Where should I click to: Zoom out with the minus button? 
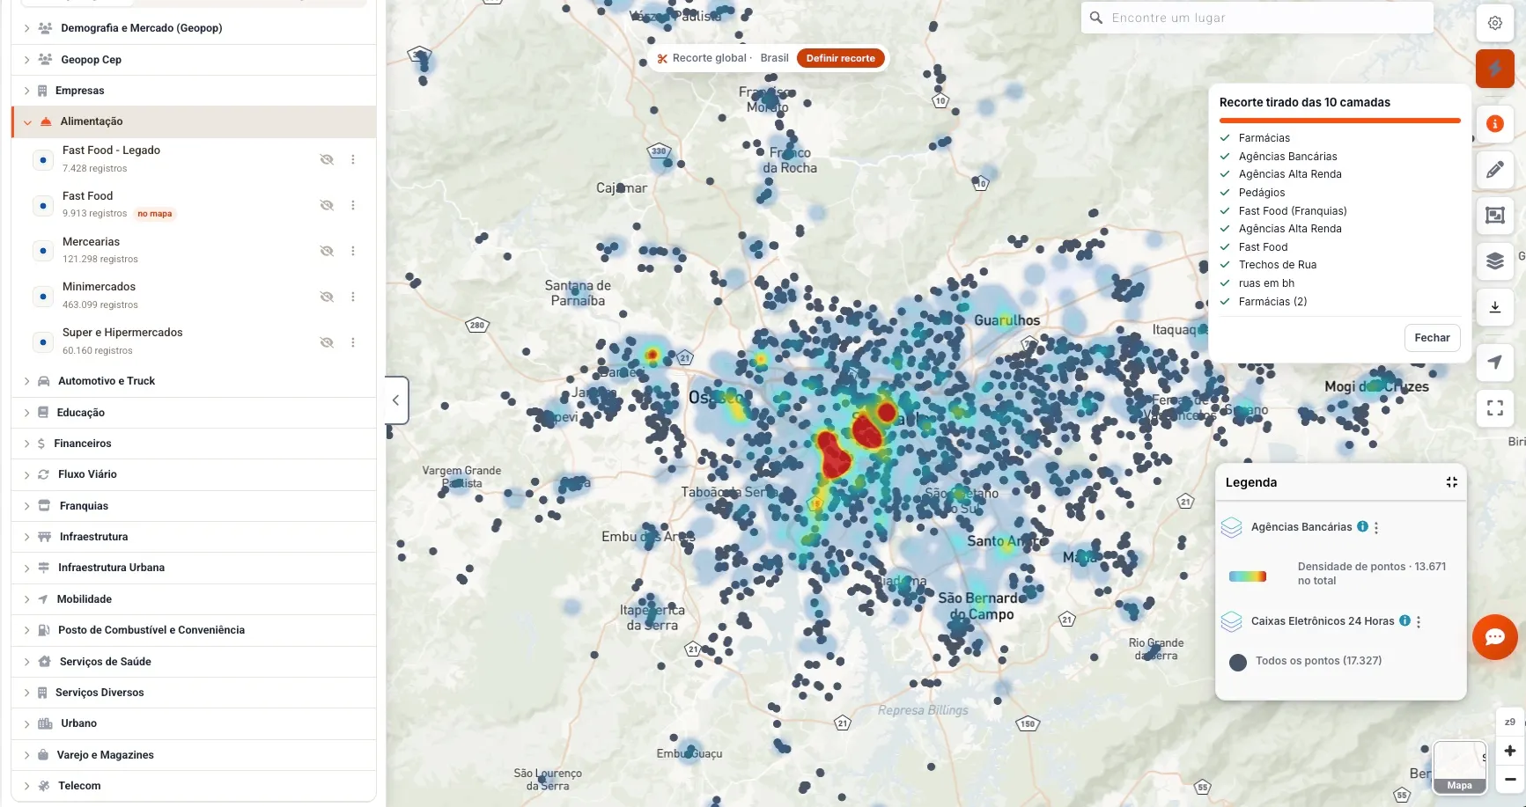(x=1509, y=780)
